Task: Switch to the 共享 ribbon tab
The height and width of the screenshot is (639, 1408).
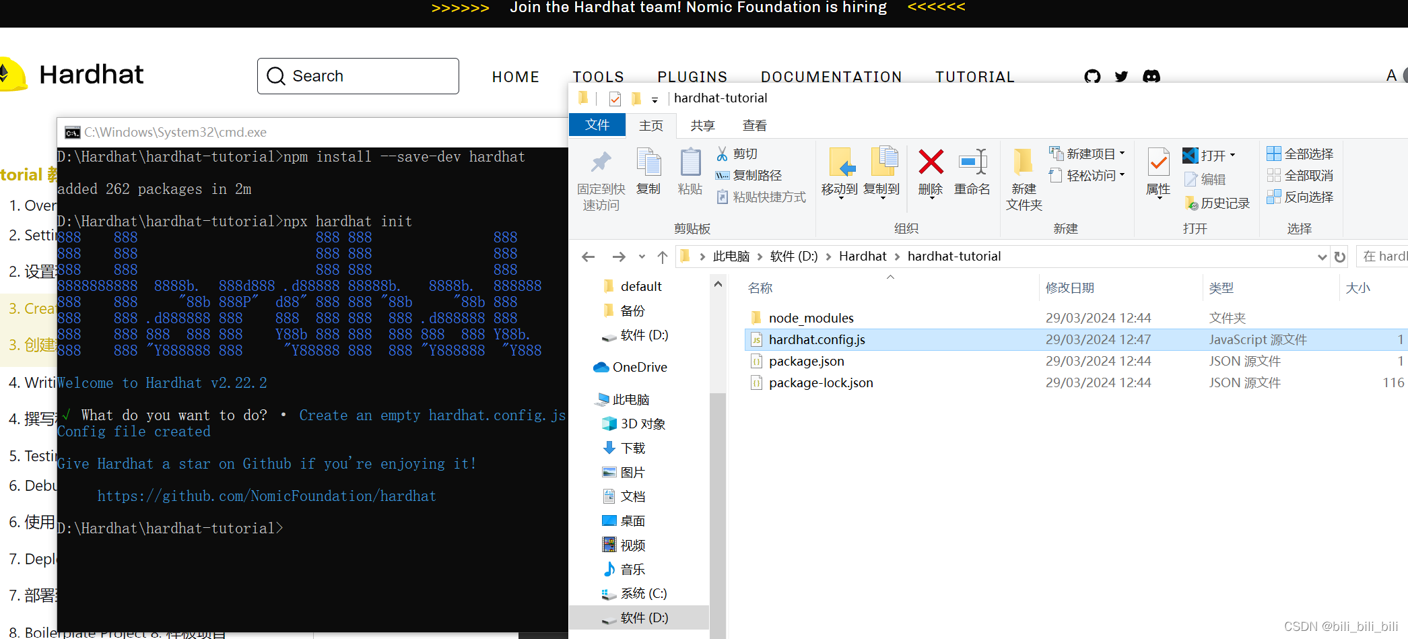Action: (702, 125)
